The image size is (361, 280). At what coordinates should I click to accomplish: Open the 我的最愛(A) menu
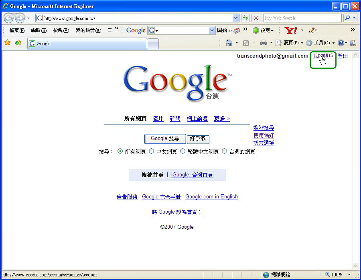coord(88,30)
